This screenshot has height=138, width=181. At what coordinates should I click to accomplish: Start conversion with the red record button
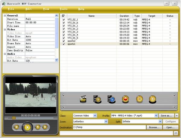(x=125, y=99)
